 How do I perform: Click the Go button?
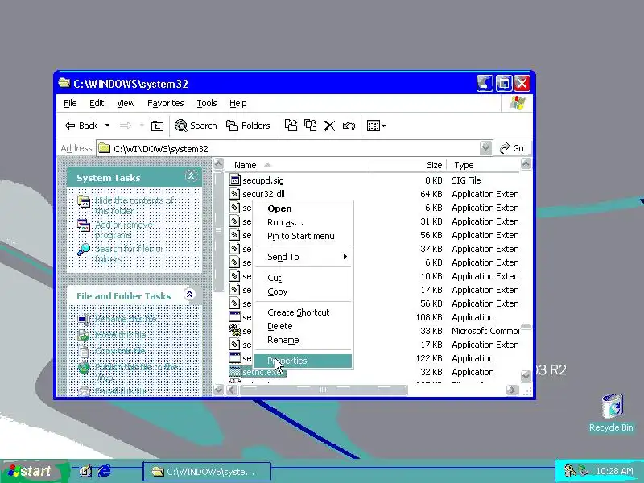tap(511, 148)
